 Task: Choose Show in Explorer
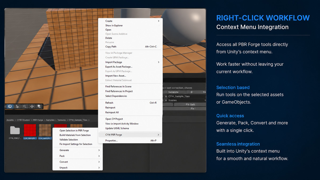[114, 26]
